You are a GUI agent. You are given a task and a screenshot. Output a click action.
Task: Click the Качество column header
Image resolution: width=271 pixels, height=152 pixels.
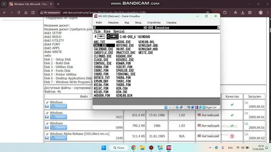point(232,97)
